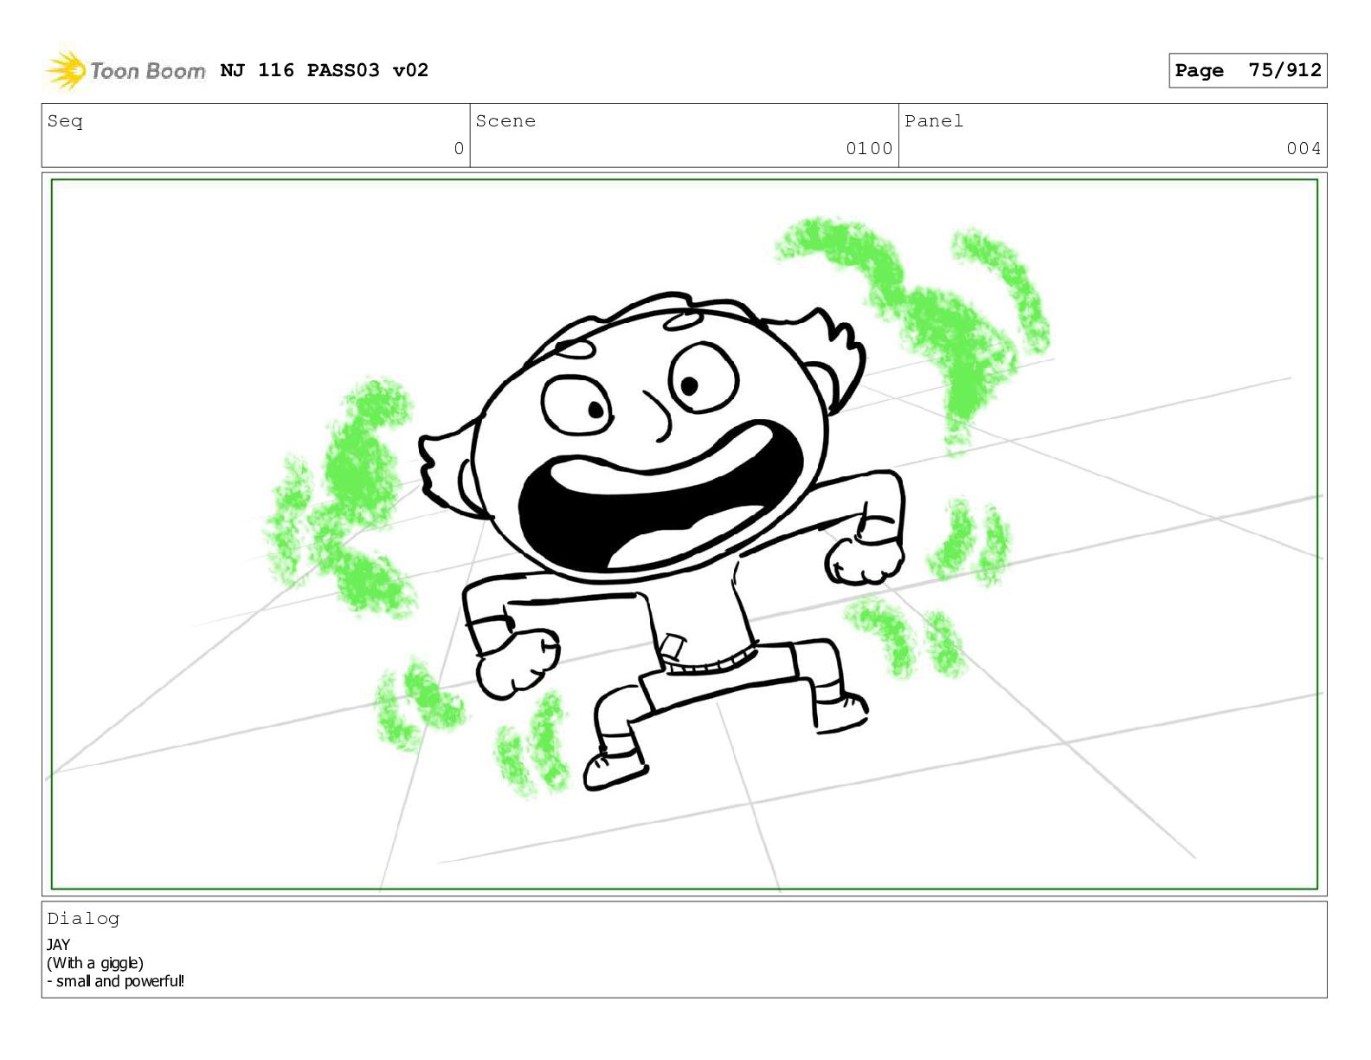The image size is (1371, 1060).
Task: Select the Scene number 0100
Action: pyautogui.click(x=869, y=149)
